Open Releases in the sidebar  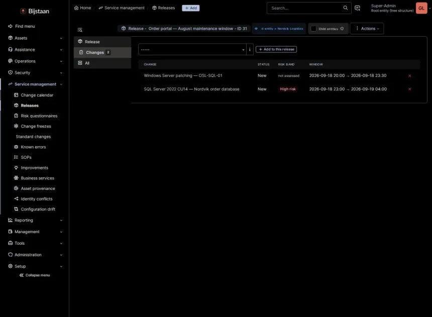tap(30, 105)
